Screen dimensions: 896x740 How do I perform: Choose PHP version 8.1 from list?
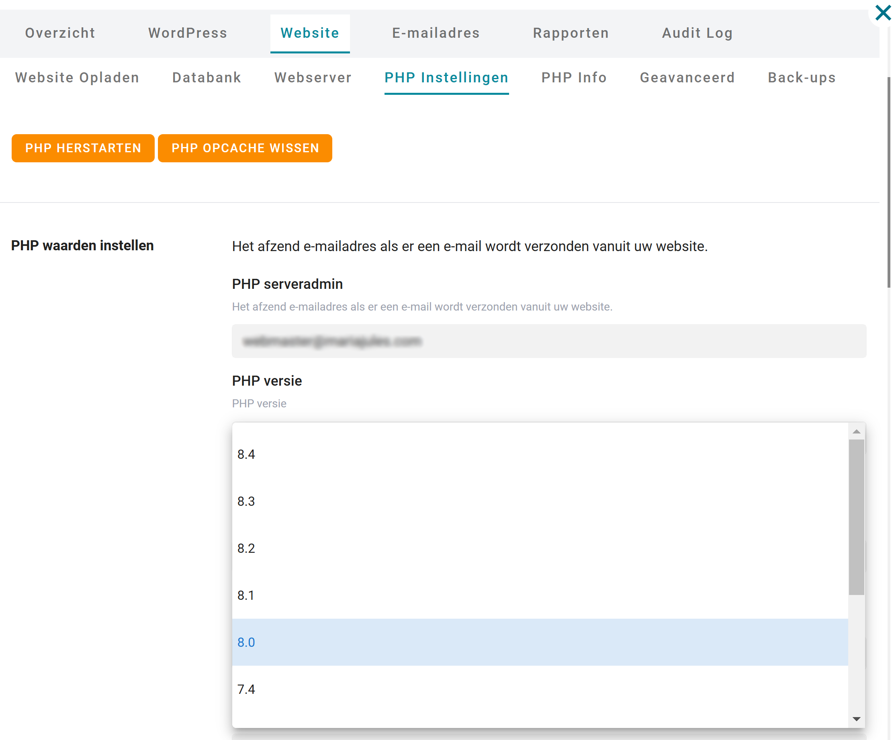540,595
